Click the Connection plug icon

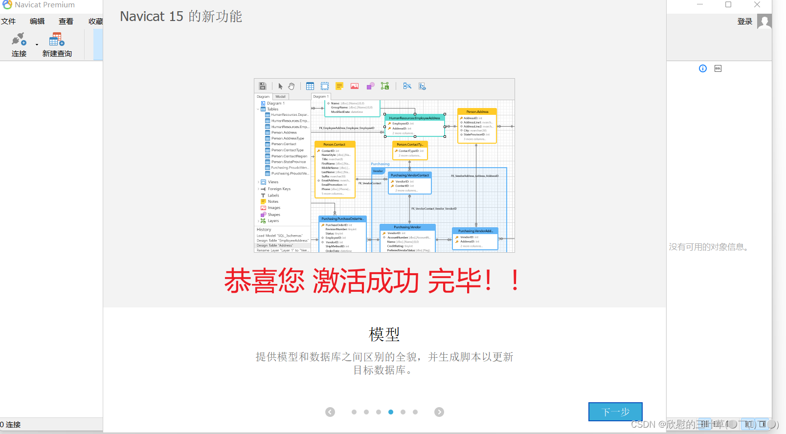tap(19, 39)
